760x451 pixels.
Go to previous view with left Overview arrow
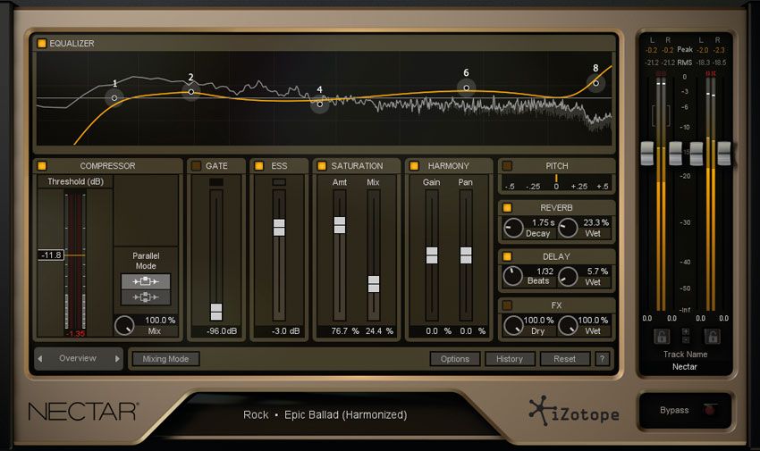coord(40,359)
